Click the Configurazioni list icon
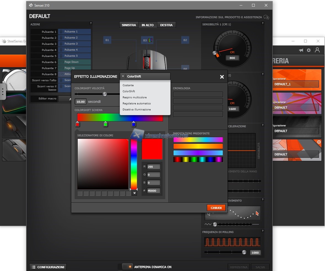The height and width of the screenshot is (271, 325). click(34, 267)
